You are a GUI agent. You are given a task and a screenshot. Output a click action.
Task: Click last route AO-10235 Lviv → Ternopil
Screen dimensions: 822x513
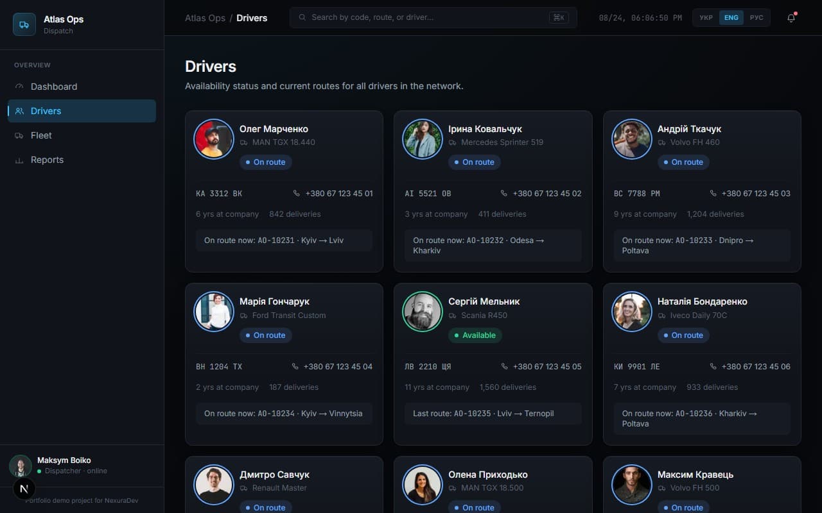click(493, 414)
